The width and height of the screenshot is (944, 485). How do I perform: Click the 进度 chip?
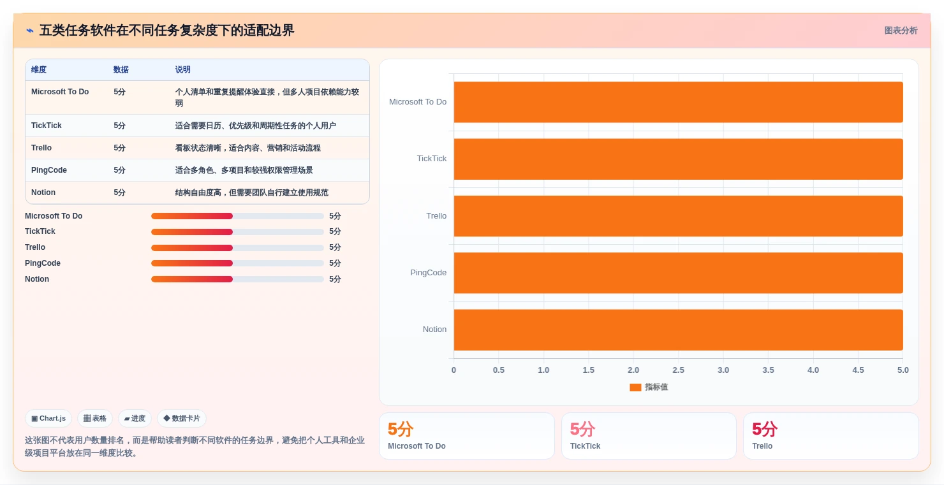click(135, 419)
